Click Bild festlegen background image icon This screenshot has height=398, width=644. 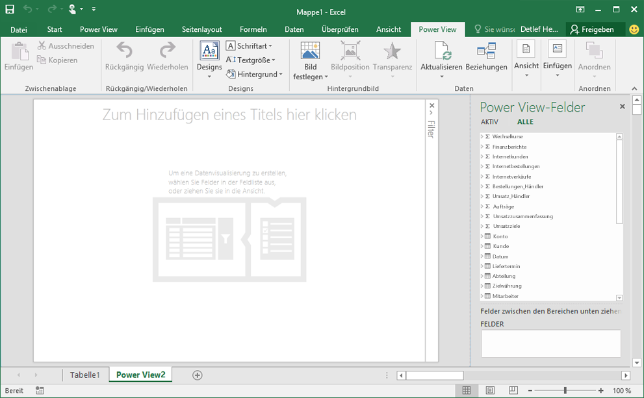click(310, 52)
